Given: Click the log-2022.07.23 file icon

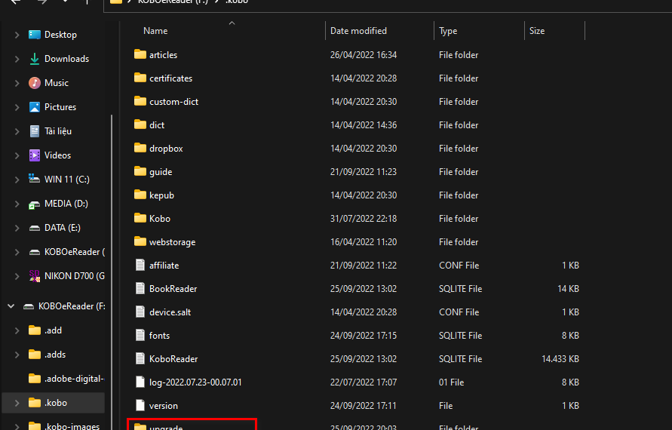Looking at the screenshot, I should (140, 382).
